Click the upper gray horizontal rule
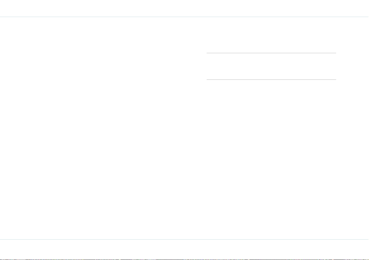 point(271,53)
